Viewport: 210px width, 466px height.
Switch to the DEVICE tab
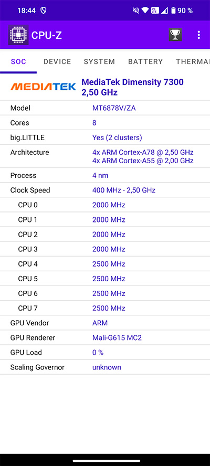57,61
